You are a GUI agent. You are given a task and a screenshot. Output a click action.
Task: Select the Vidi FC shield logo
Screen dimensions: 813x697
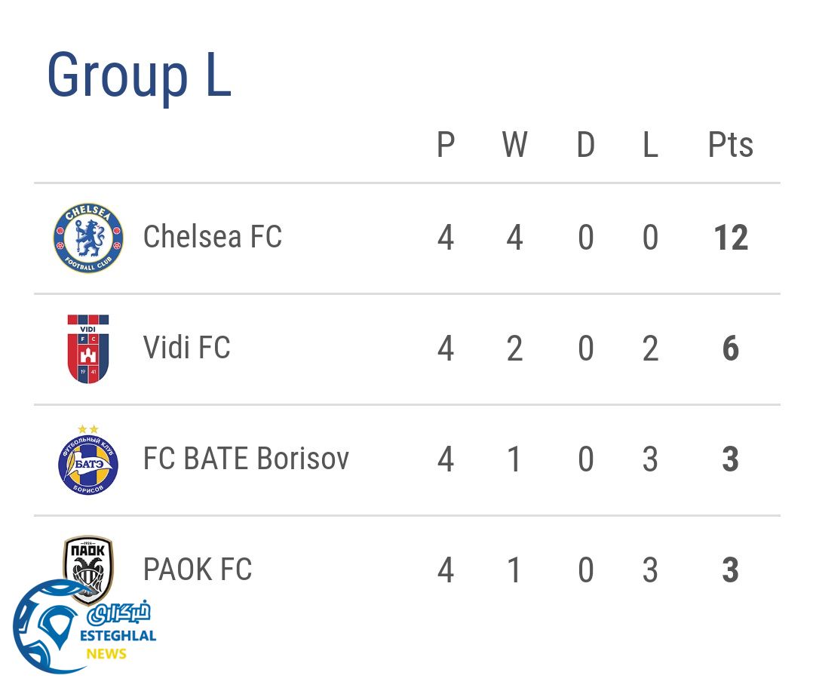[88, 348]
